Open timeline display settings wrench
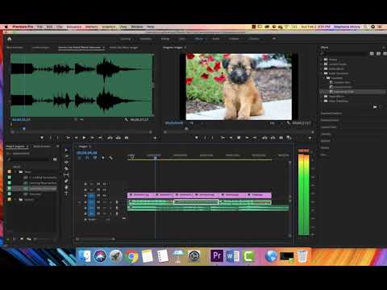The height and width of the screenshot is (290, 387). [111, 158]
